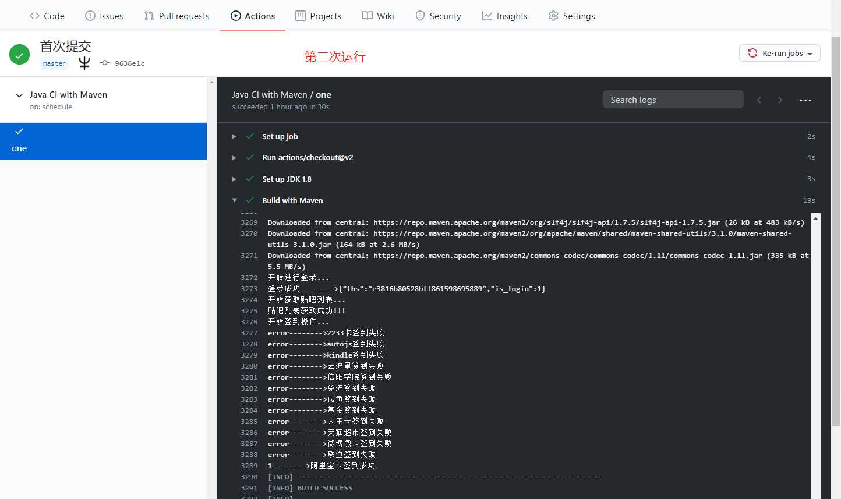This screenshot has height=499, width=841.
Task: Open the Issues tab
Action: tap(104, 16)
